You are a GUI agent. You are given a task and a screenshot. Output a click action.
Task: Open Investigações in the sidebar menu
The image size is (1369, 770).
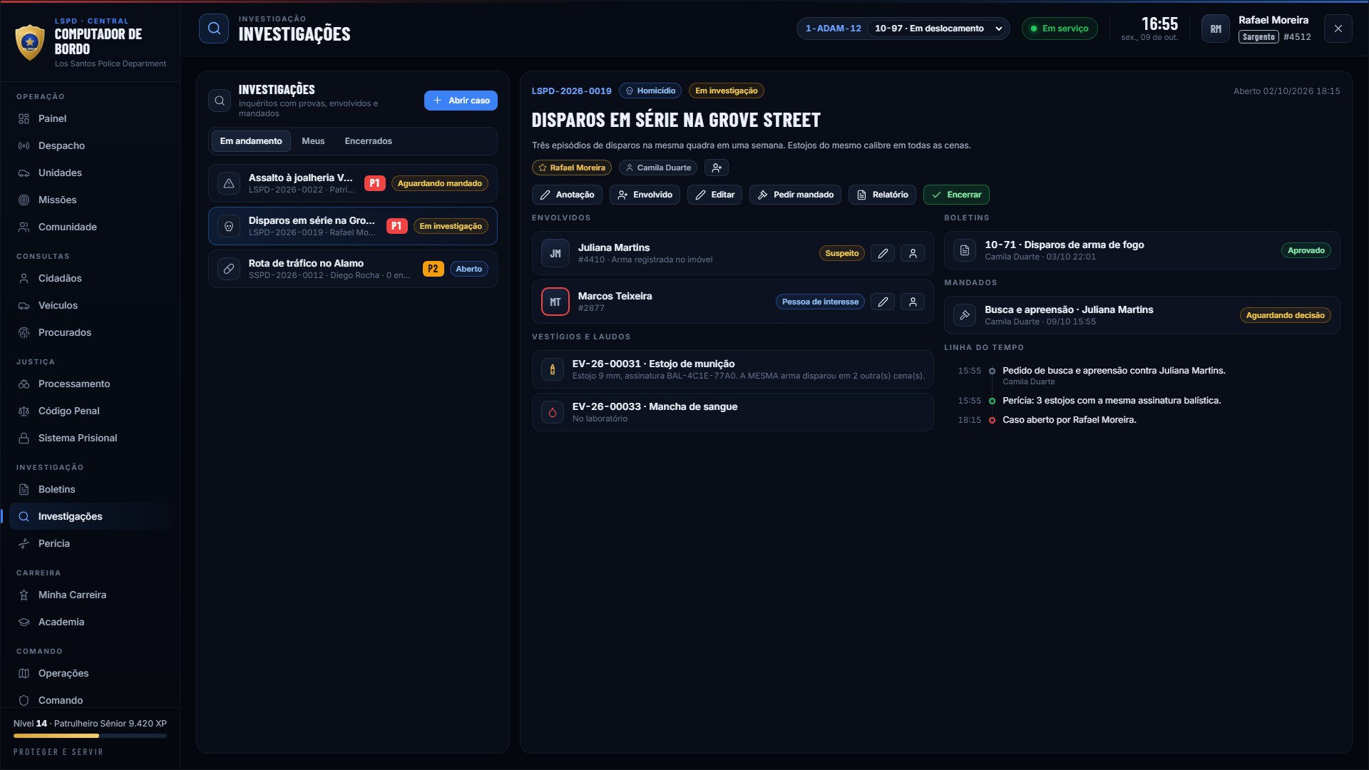point(89,516)
